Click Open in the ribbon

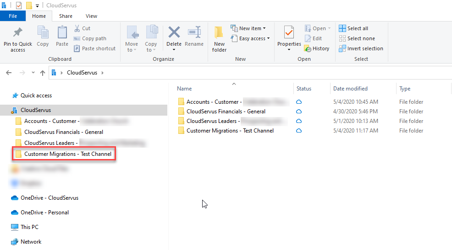click(318, 28)
